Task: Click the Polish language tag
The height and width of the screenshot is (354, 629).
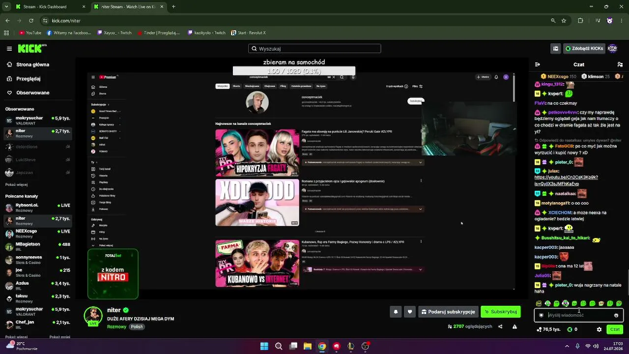Action: 137,327
